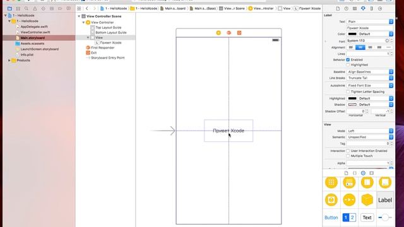404x227 pixels.
Task: Open the Breakpoint navigator icon
Action: (60, 8)
